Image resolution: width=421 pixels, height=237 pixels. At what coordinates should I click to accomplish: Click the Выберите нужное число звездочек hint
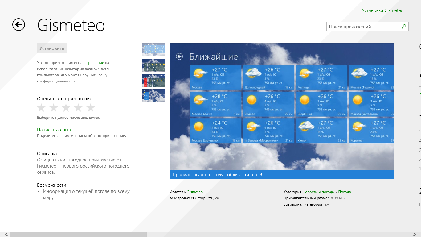(x=68, y=118)
